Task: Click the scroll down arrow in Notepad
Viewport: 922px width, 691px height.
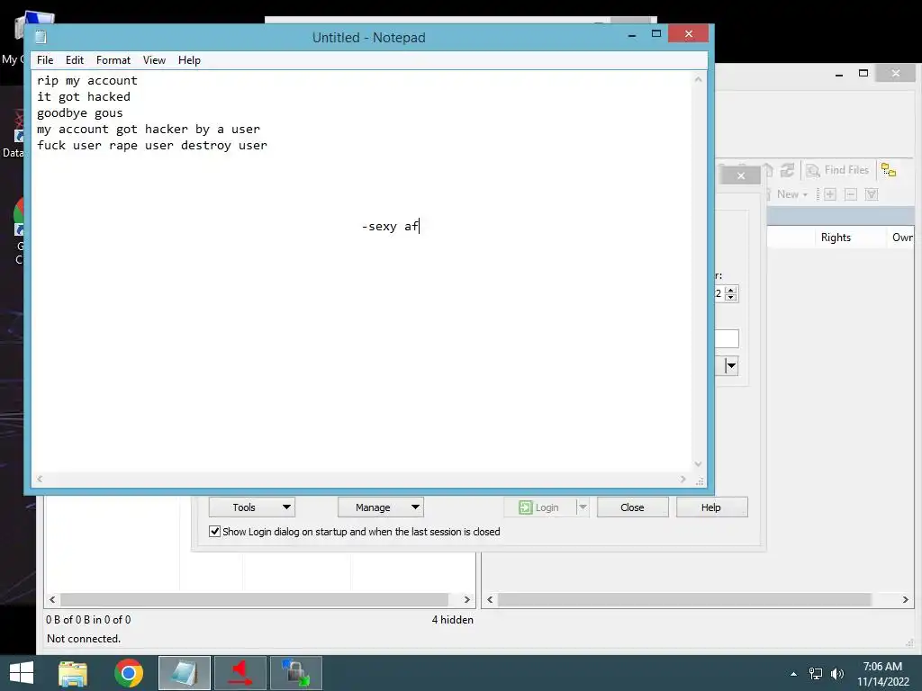Action: click(x=699, y=464)
